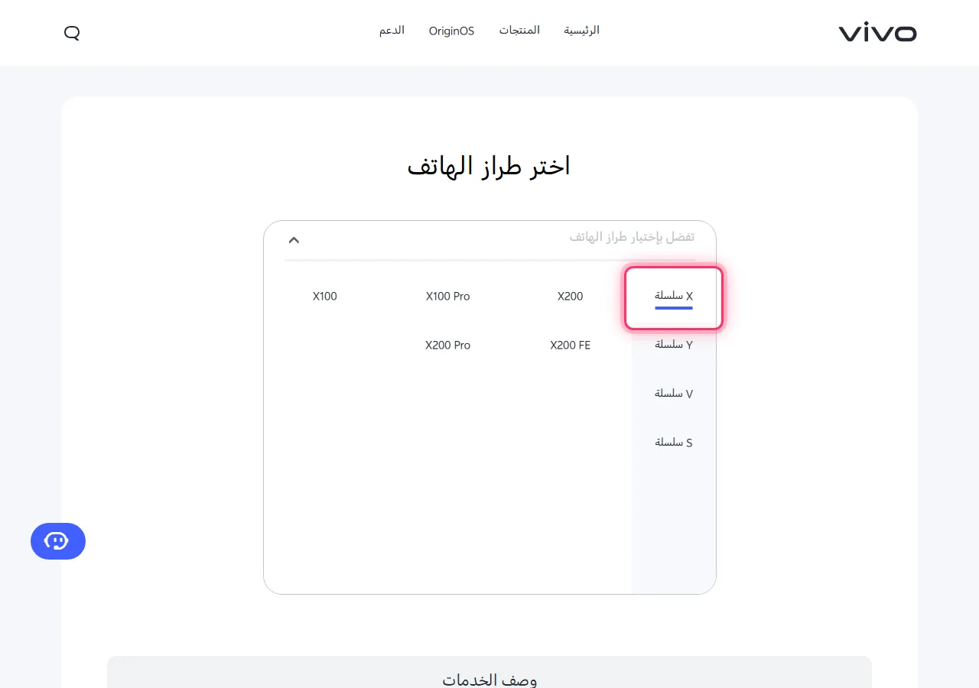Open the chatbot assistant bubble
The height and width of the screenshot is (688, 979).
[58, 541]
